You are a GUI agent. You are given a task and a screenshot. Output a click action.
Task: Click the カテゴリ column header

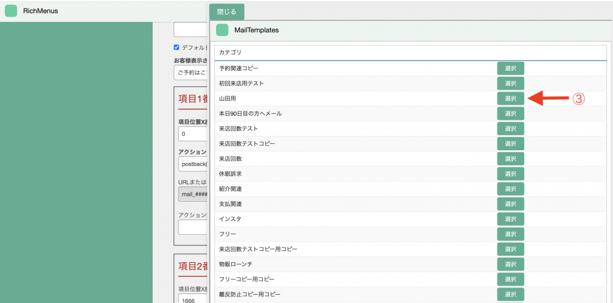(230, 52)
